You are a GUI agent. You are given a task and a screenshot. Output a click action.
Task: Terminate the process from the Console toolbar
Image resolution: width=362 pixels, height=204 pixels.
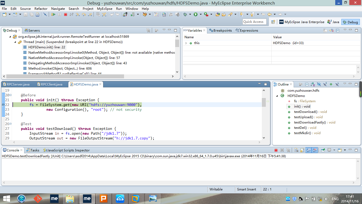pos(276,150)
